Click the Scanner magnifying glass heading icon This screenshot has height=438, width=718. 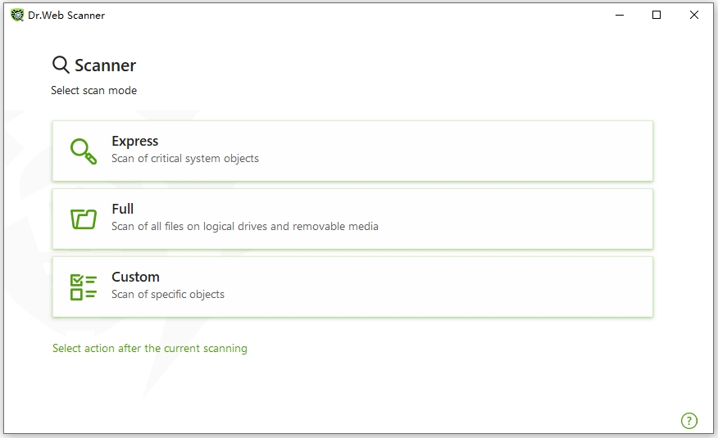click(x=61, y=65)
